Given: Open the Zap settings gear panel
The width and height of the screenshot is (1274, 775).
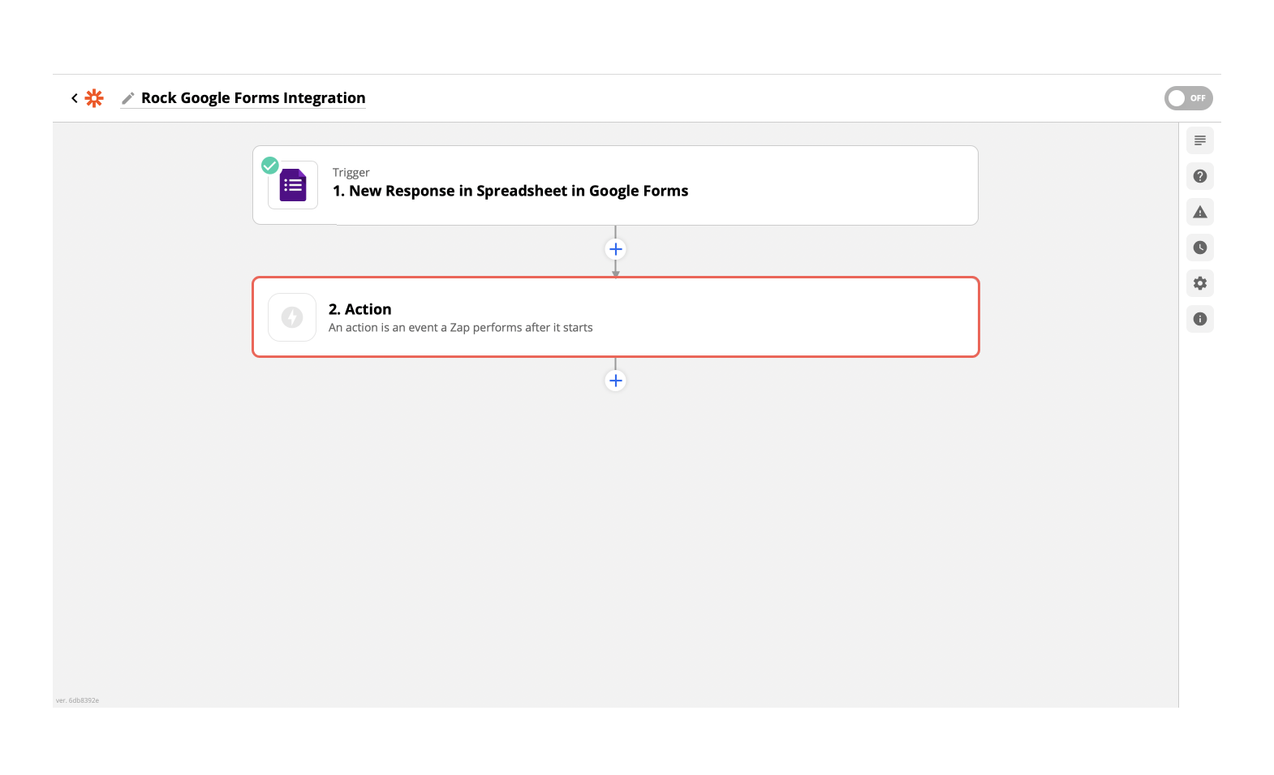Looking at the screenshot, I should (1200, 283).
